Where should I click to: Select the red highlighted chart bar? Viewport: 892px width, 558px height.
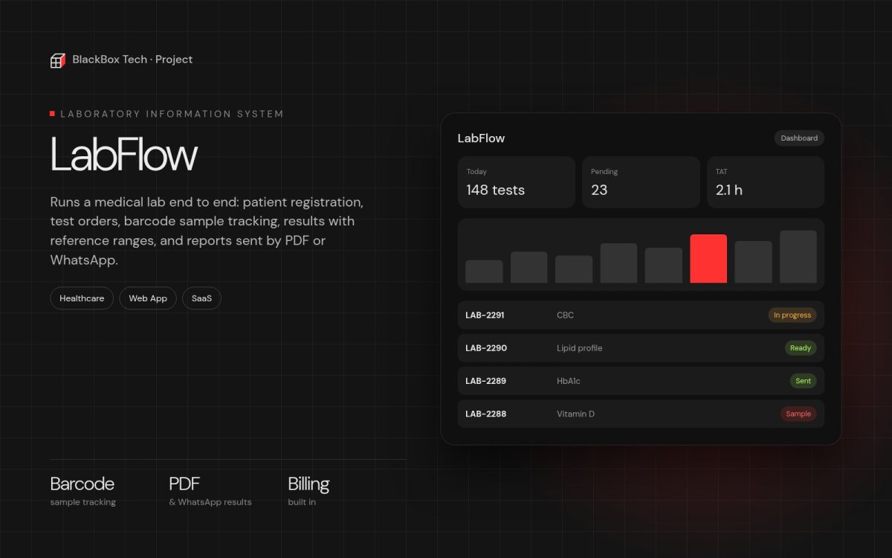pyautogui.click(x=708, y=259)
